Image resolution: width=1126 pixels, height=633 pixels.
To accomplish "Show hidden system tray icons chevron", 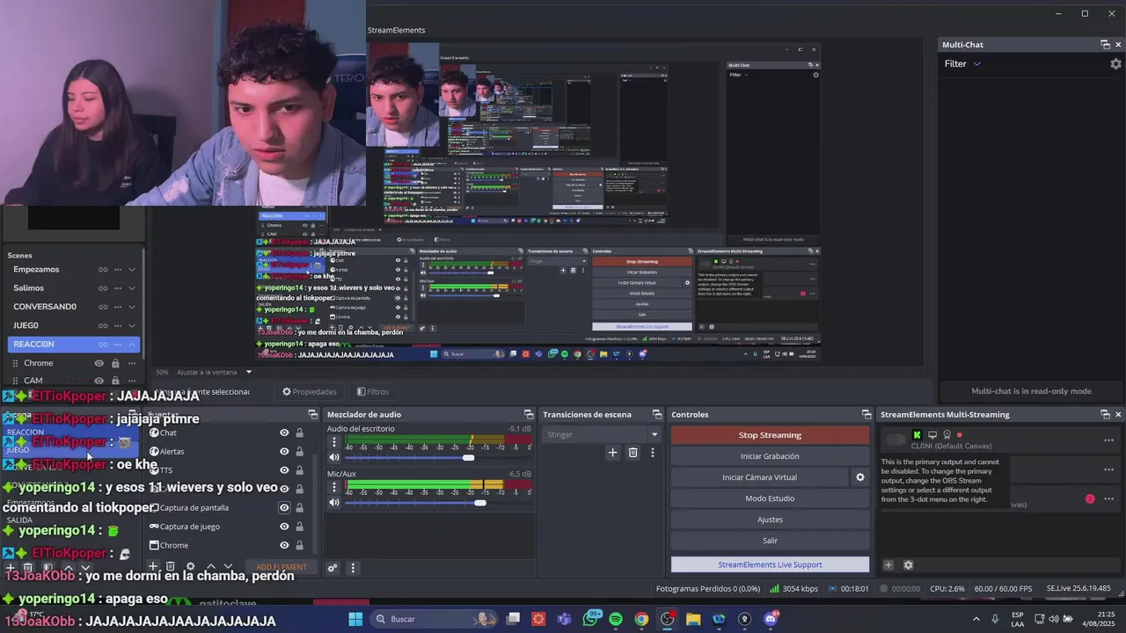I will (x=976, y=619).
